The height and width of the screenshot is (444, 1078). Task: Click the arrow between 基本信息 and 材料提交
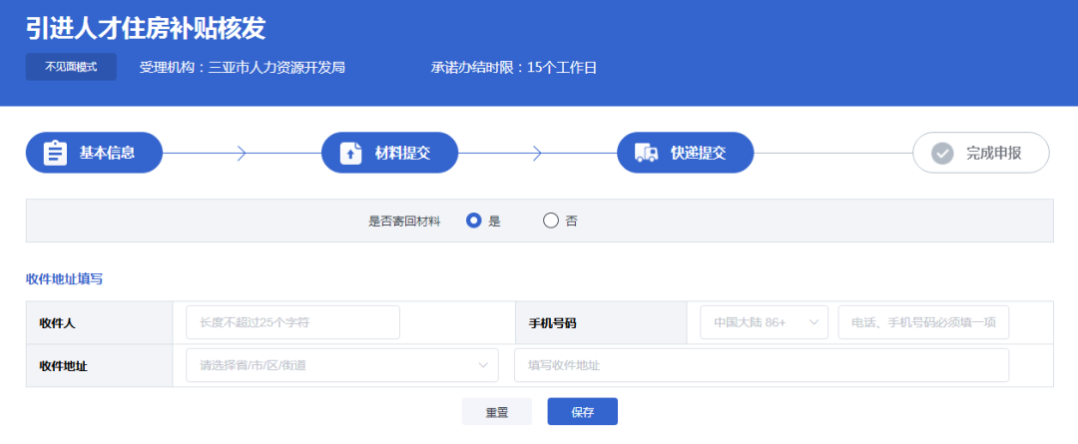[x=242, y=153]
